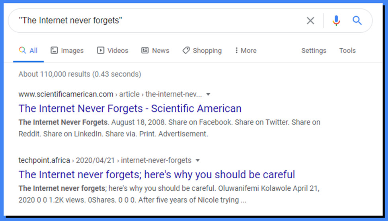Open the News newspaper icon tab

(145, 51)
